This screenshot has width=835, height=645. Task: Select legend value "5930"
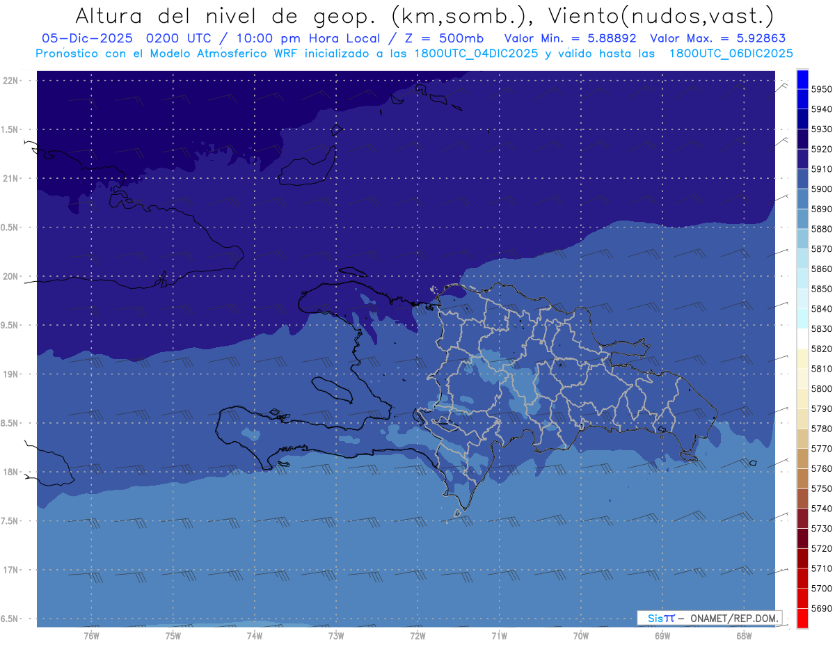(822, 129)
